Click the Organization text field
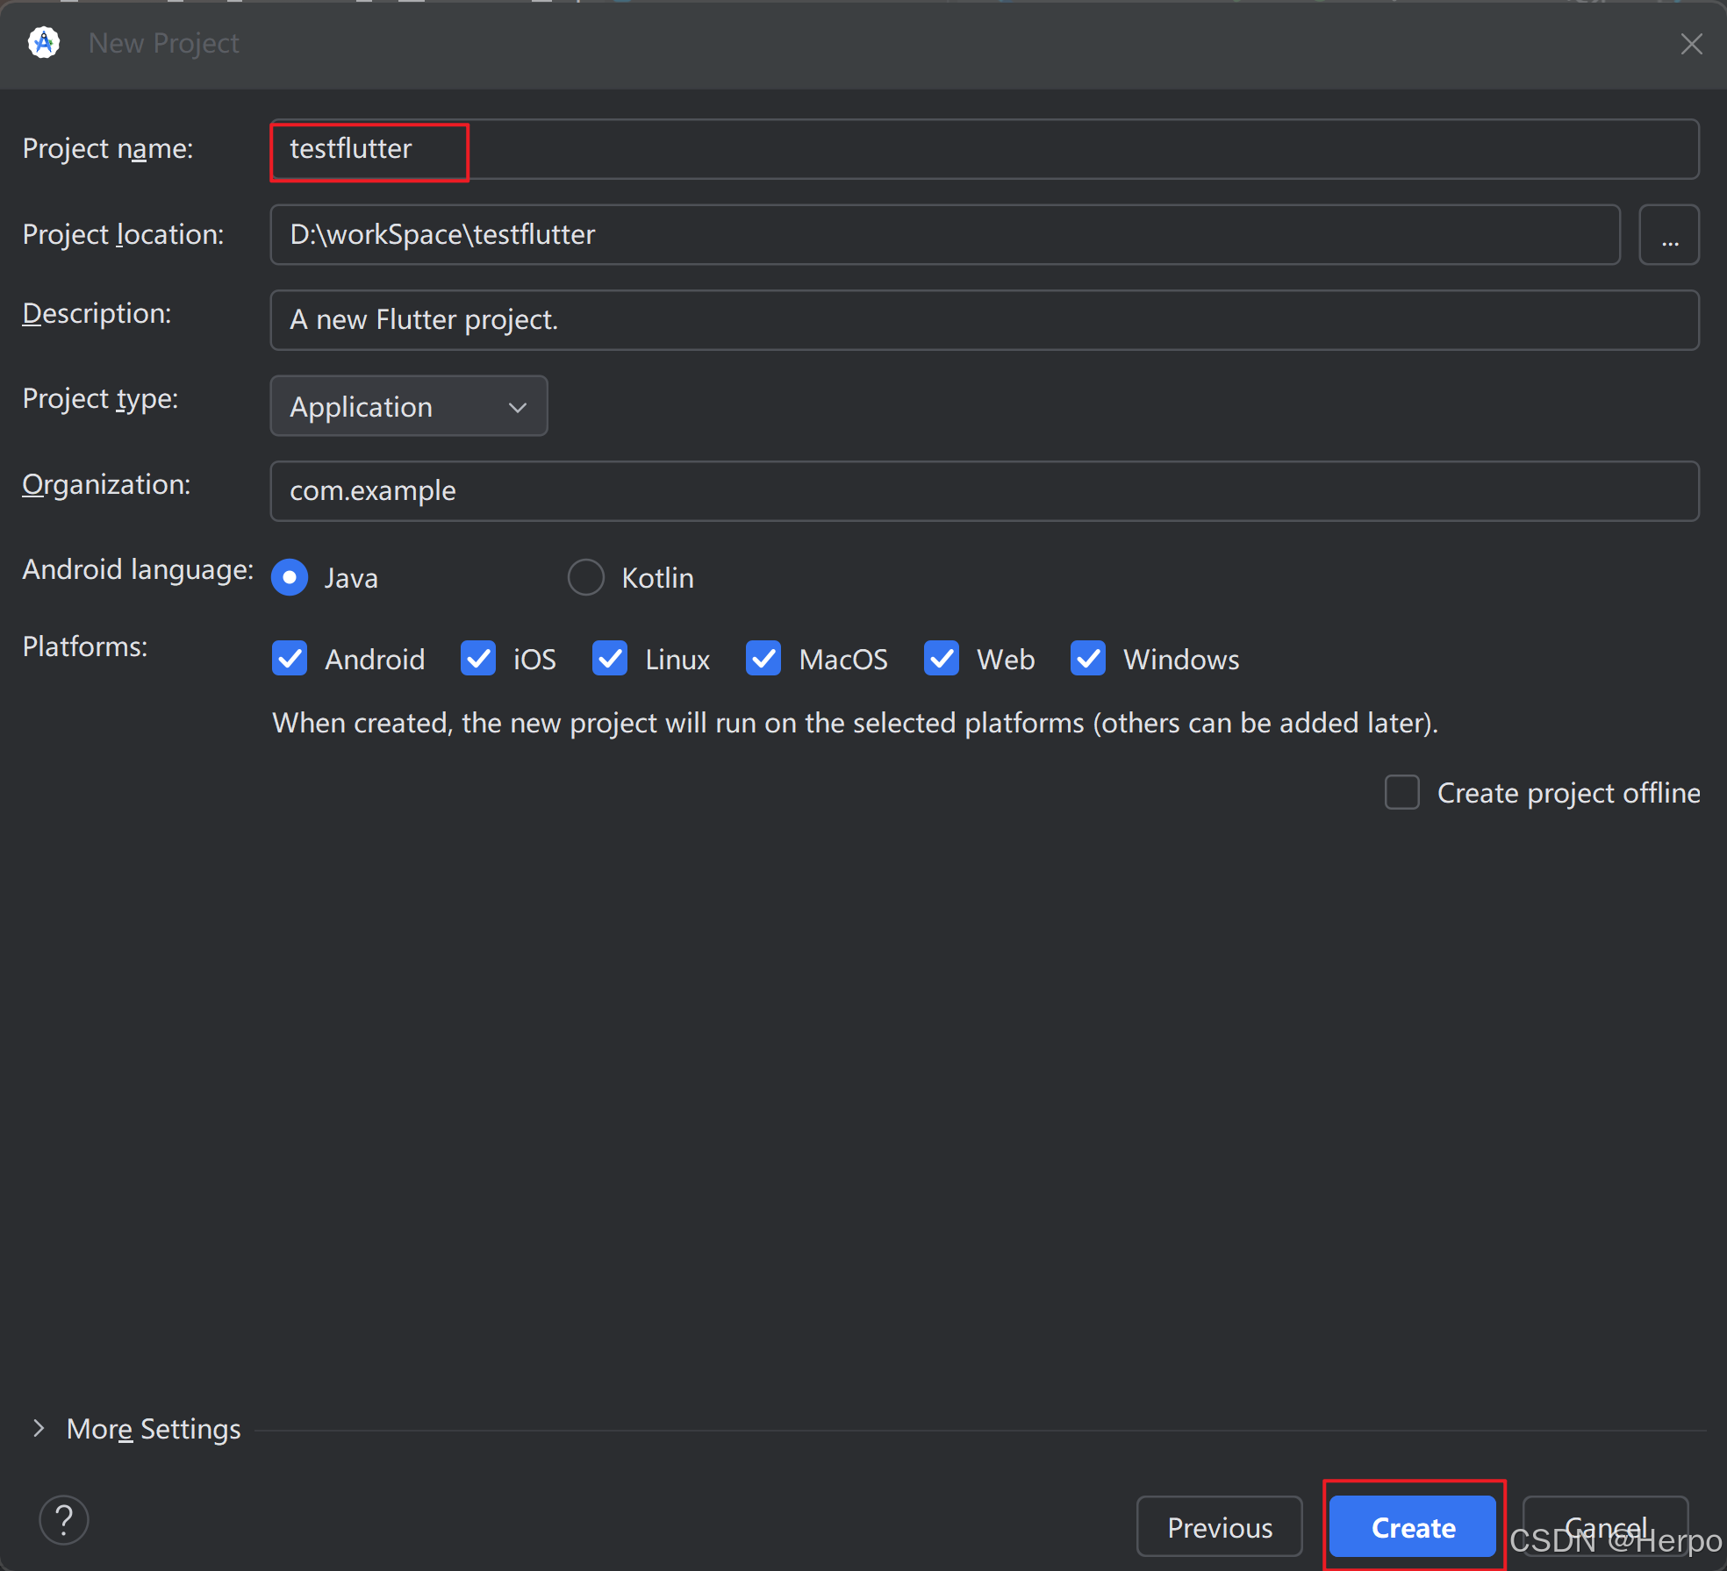 [x=983, y=491]
